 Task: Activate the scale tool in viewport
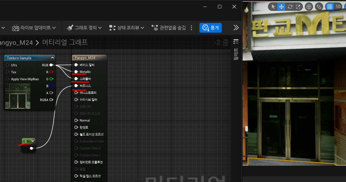pyautogui.click(x=298, y=7)
